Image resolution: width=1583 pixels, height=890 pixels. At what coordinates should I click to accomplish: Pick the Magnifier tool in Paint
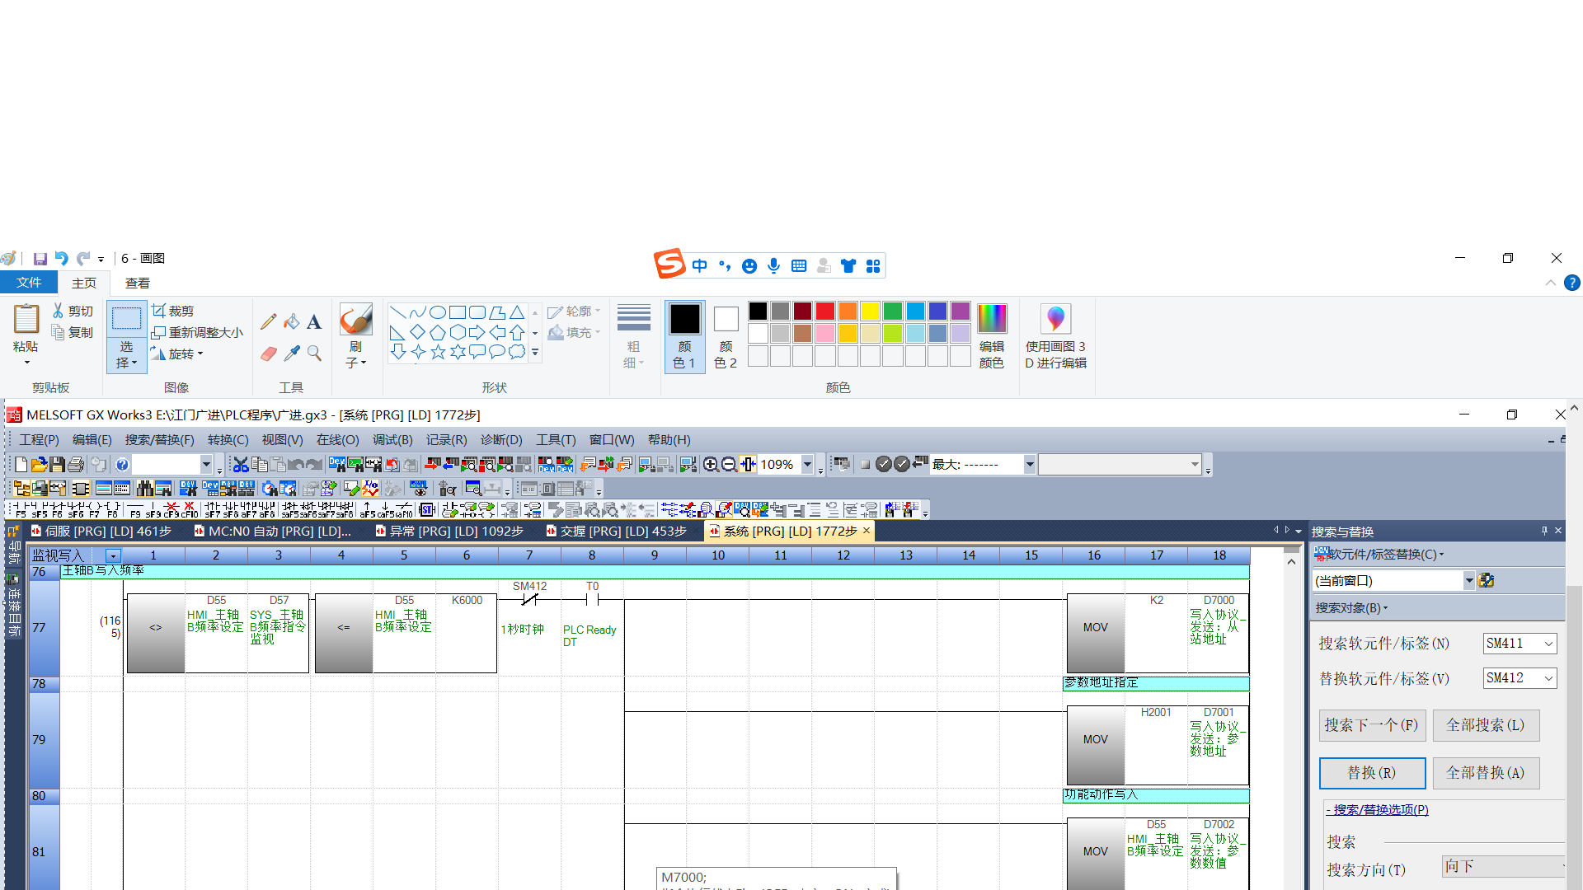314,354
